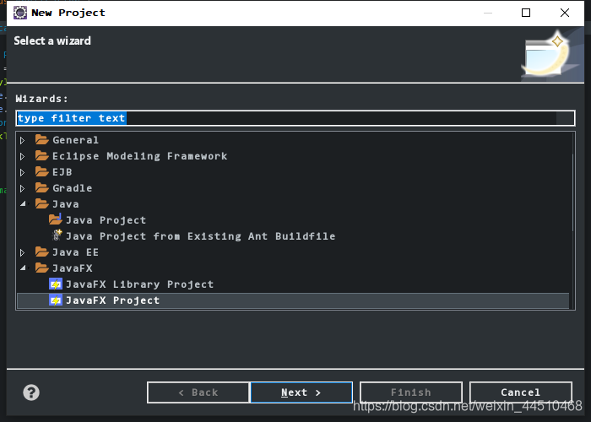Click the Back button

tap(198, 392)
